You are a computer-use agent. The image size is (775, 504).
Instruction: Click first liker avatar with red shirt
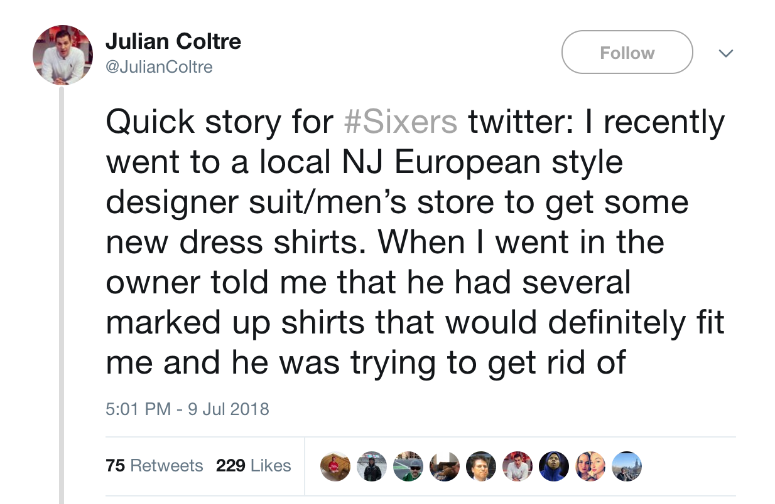click(x=335, y=466)
